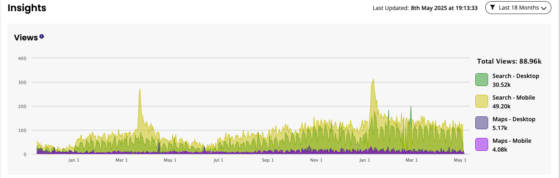The height and width of the screenshot is (178, 559).
Task: Click the 4.08k value
Action: (500, 150)
